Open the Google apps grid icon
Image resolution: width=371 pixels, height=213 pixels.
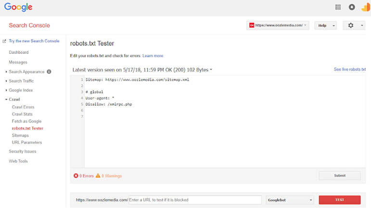pos(338,7)
